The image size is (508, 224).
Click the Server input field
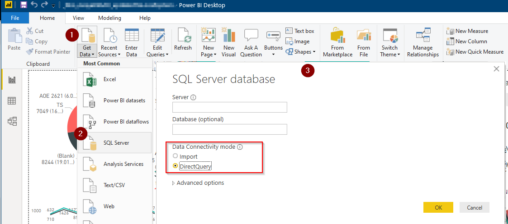click(x=230, y=107)
